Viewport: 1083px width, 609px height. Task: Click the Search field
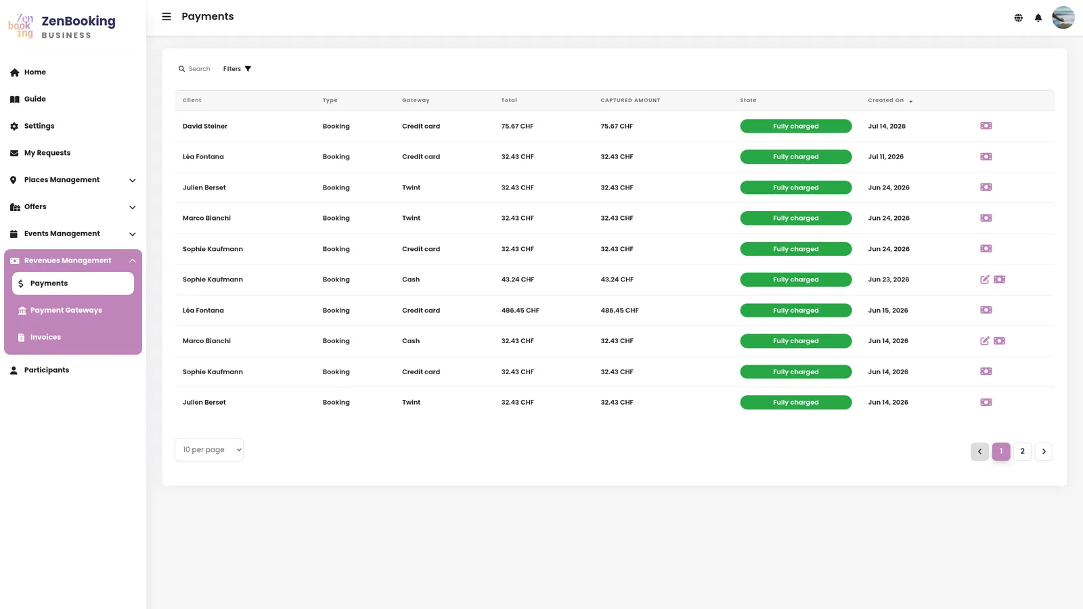[x=200, y=69]
